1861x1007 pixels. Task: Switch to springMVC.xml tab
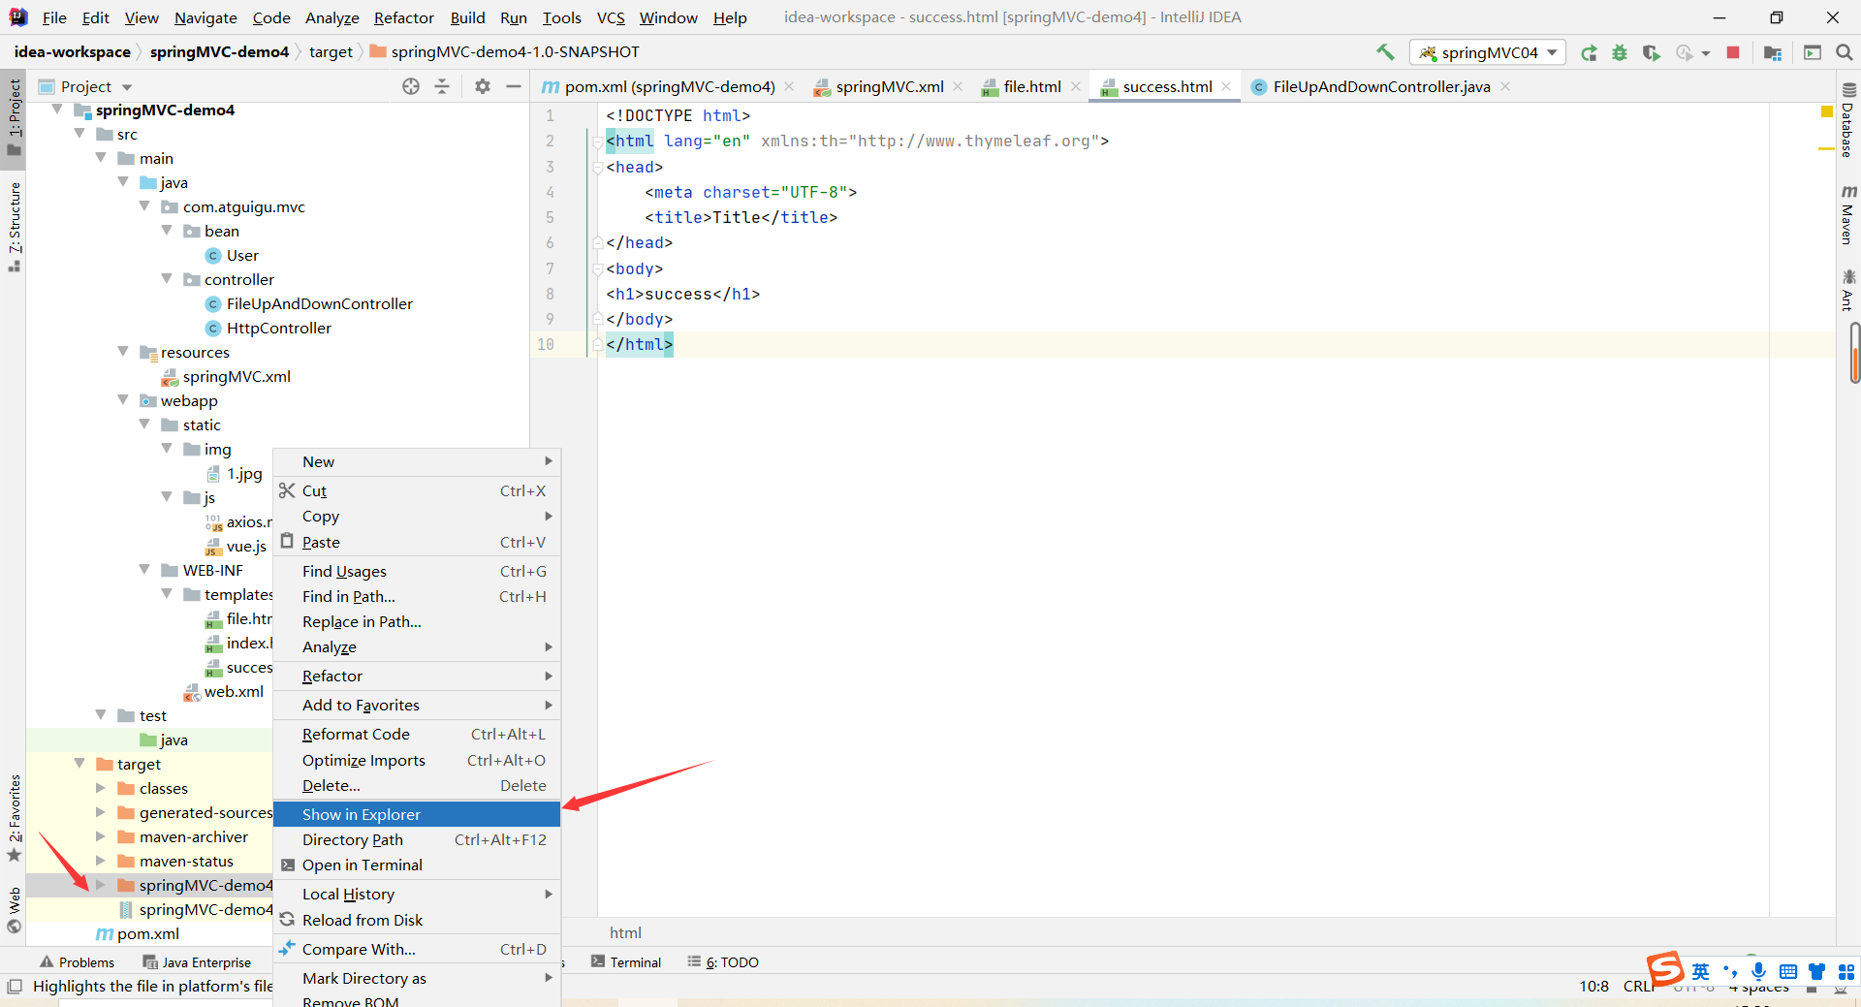889,86
